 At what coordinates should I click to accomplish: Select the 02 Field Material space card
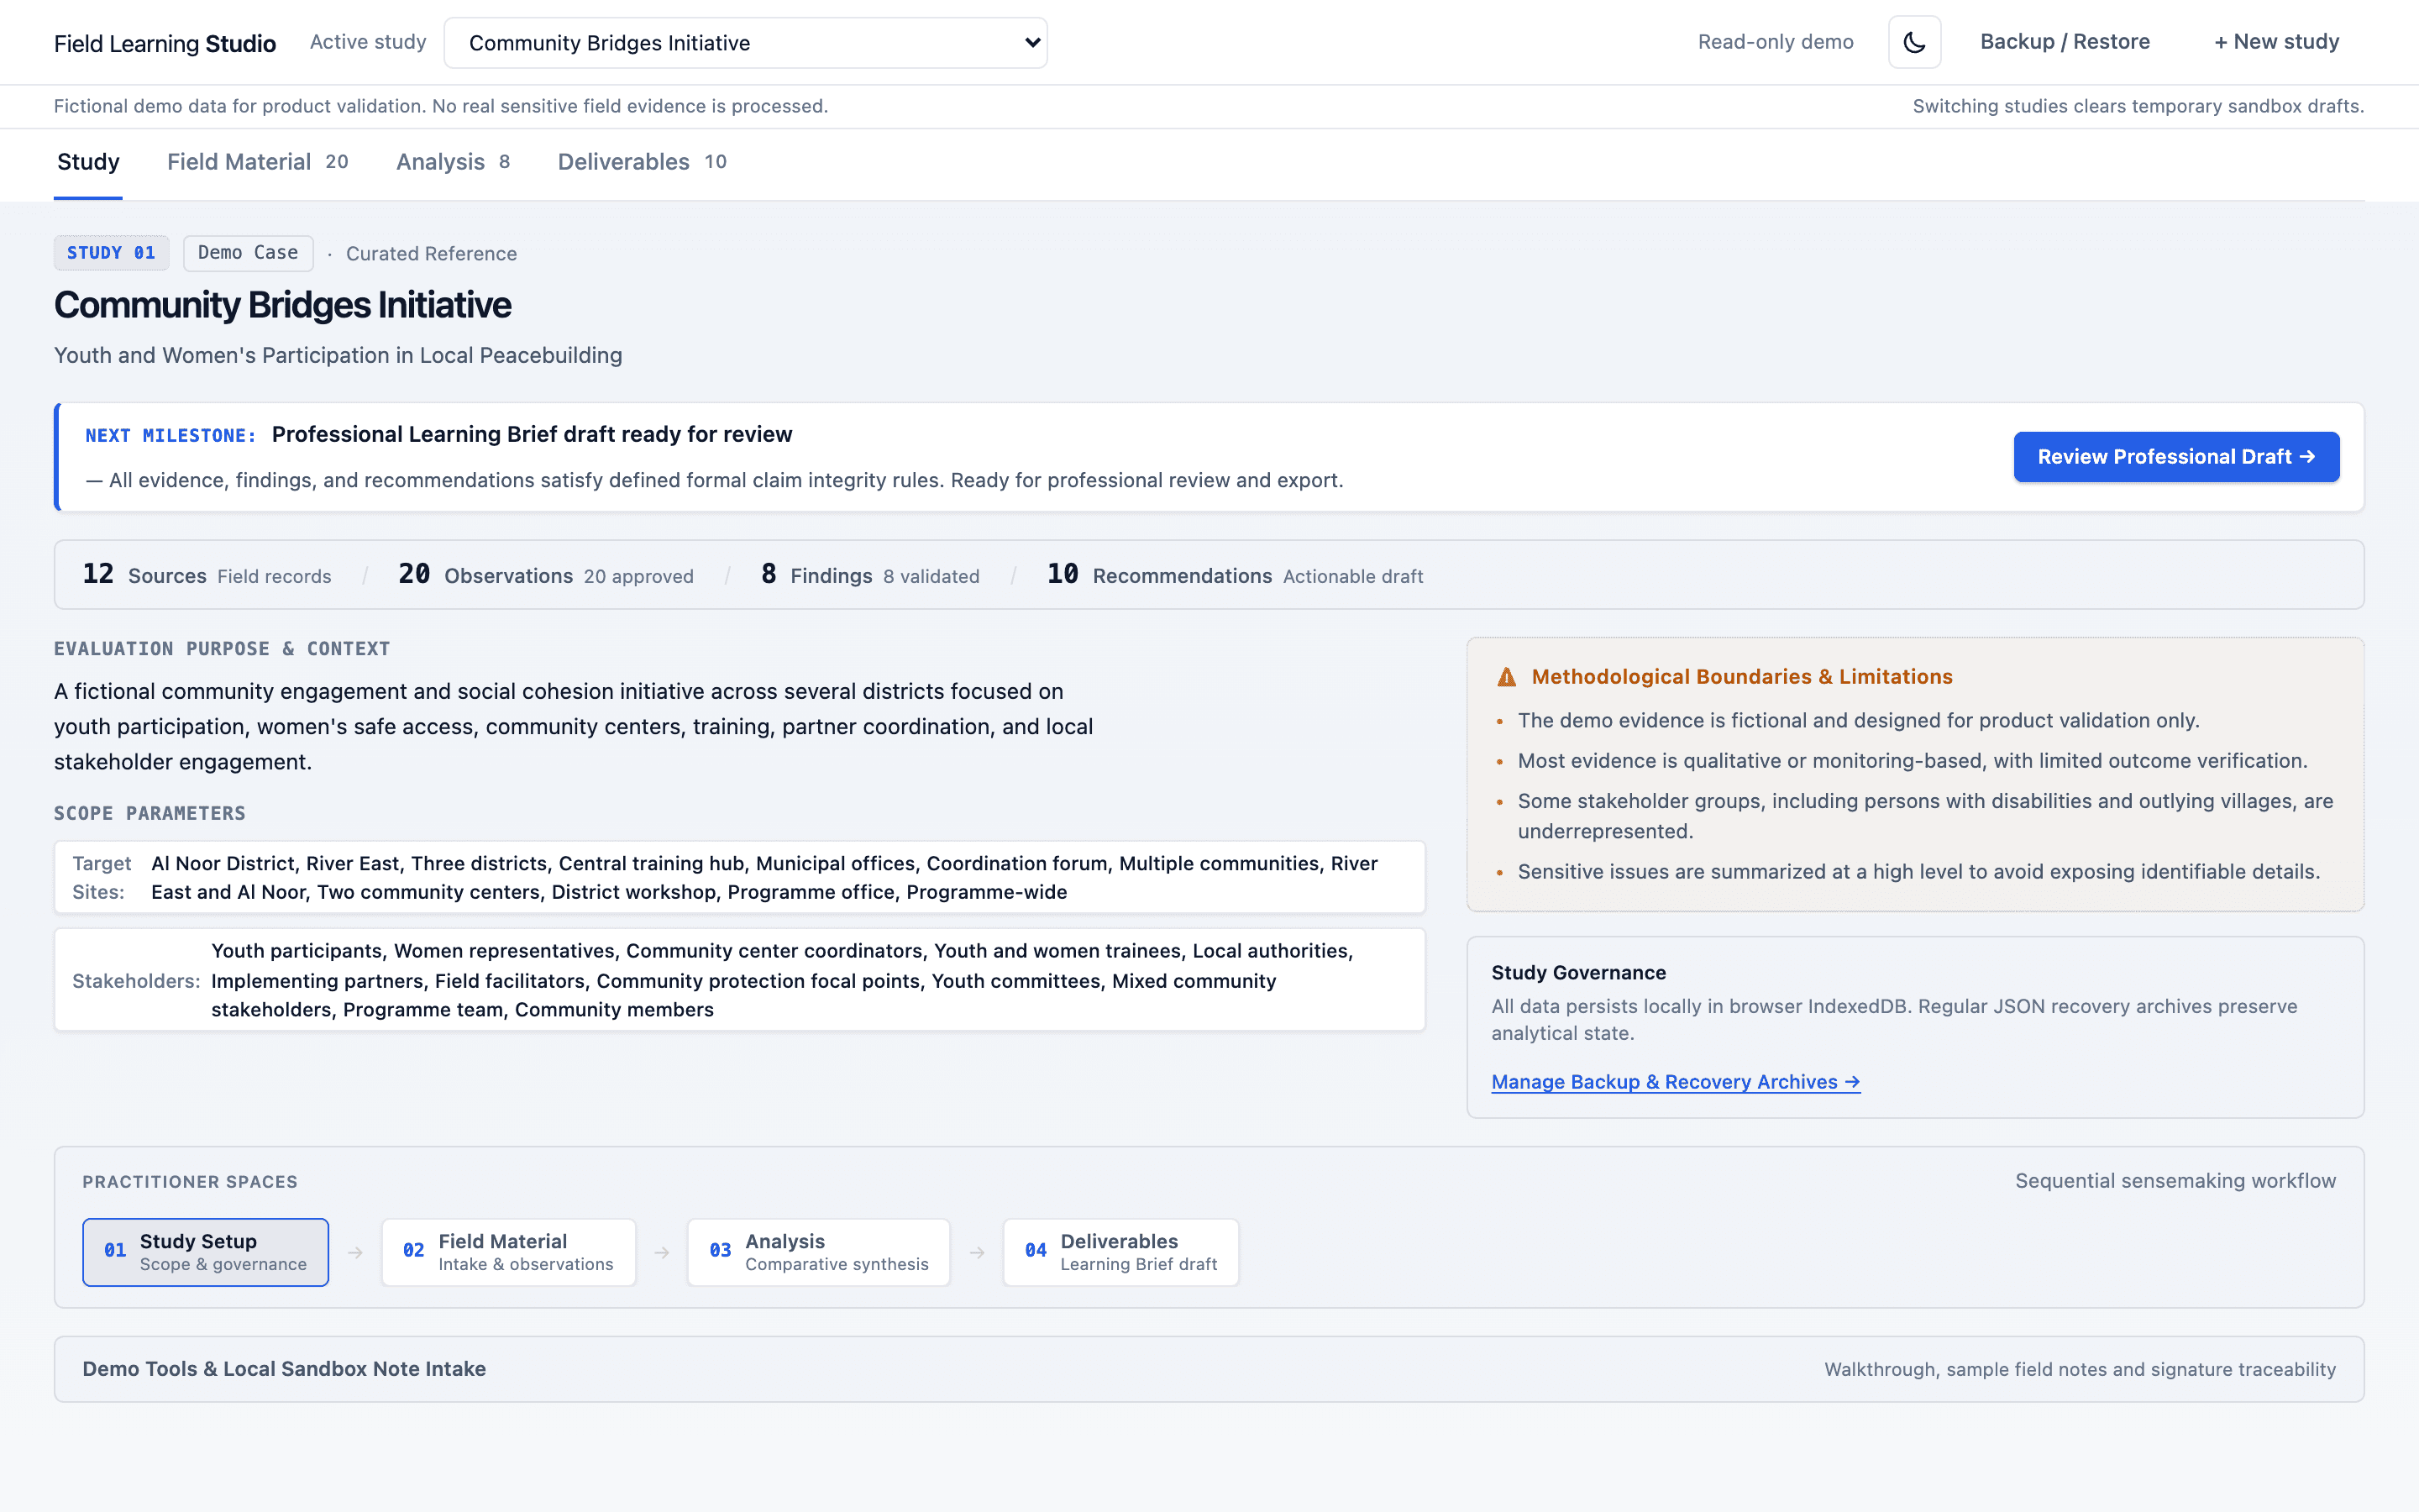pyautogui.click(x=508, y=1252)
